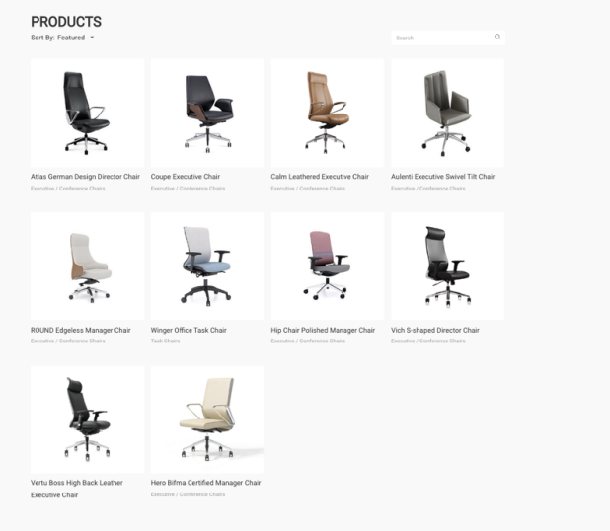Select the Hero Bifma cream chair thumbnail

[207, 419]
